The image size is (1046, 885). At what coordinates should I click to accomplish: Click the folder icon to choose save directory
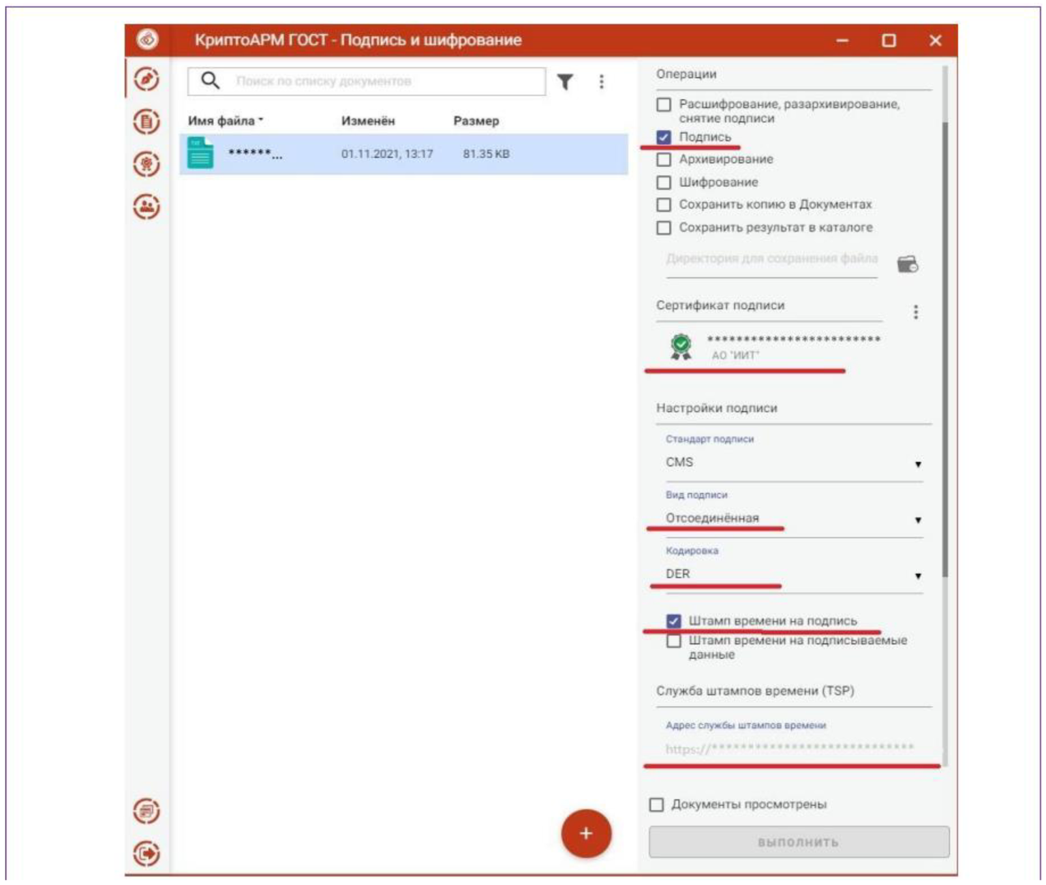pos(907,264)
